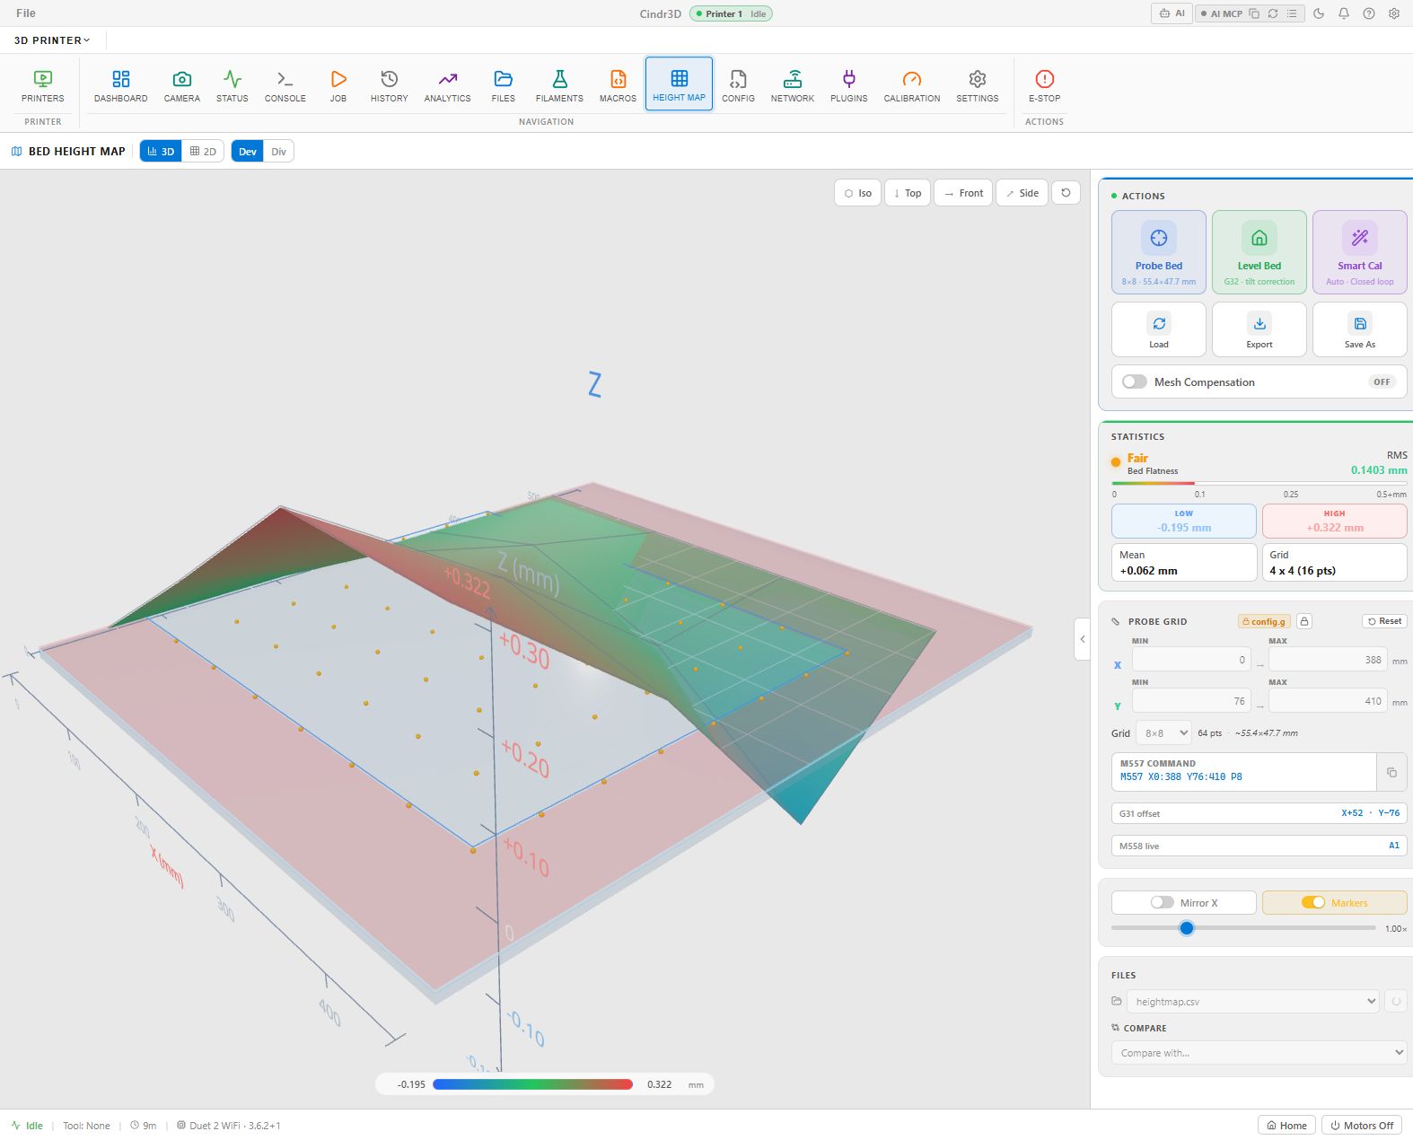This screenshot has width=1413, height=1140.
Task: Select the Height Map tab
Action: tap(679, 84)
